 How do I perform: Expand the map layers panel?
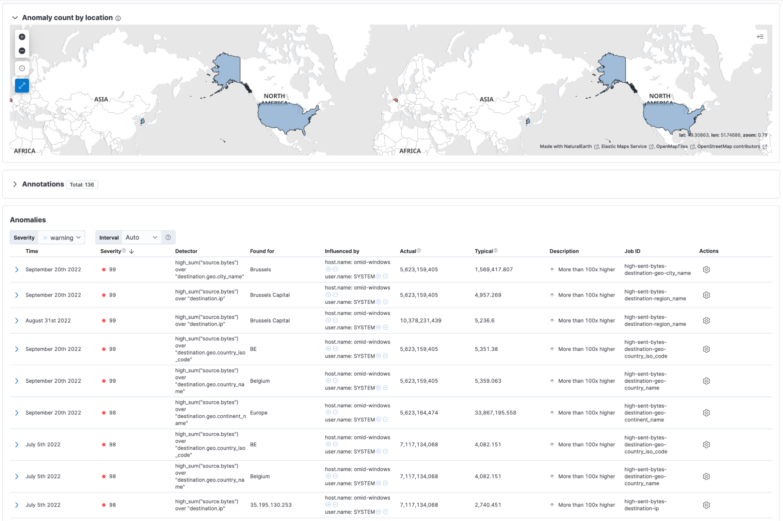tap(760, 37)
